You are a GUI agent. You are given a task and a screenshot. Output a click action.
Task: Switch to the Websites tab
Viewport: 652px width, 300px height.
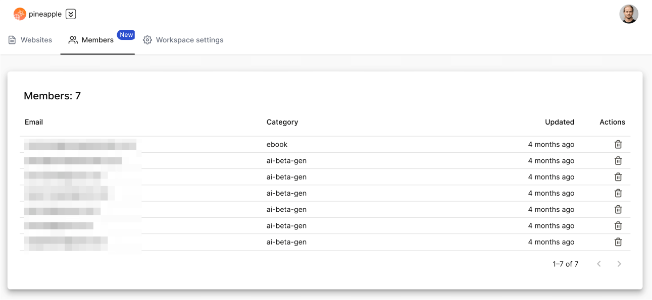coord(30,40)
